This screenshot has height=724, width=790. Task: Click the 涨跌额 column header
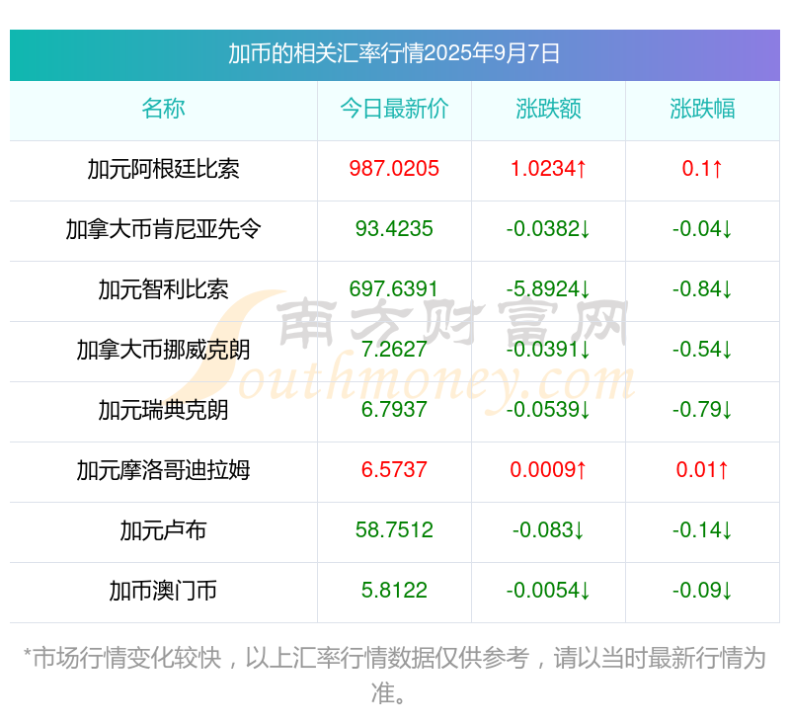coord(548,109)
